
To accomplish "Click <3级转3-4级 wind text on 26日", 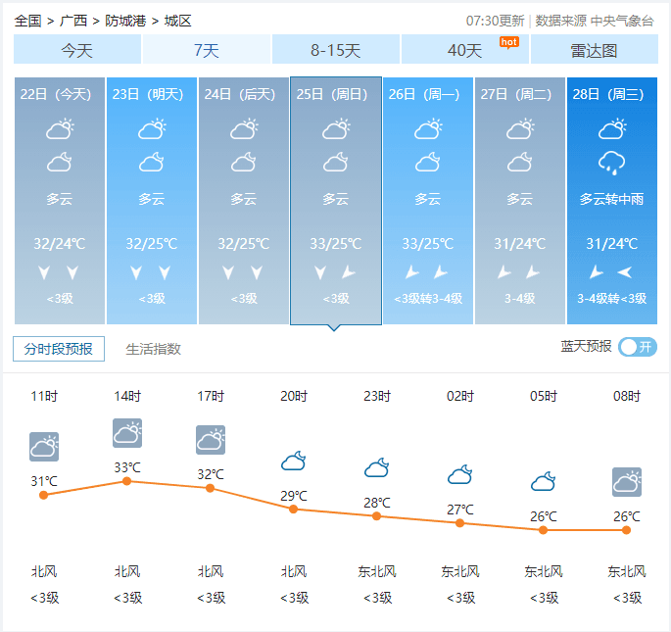I will (428, 299).
